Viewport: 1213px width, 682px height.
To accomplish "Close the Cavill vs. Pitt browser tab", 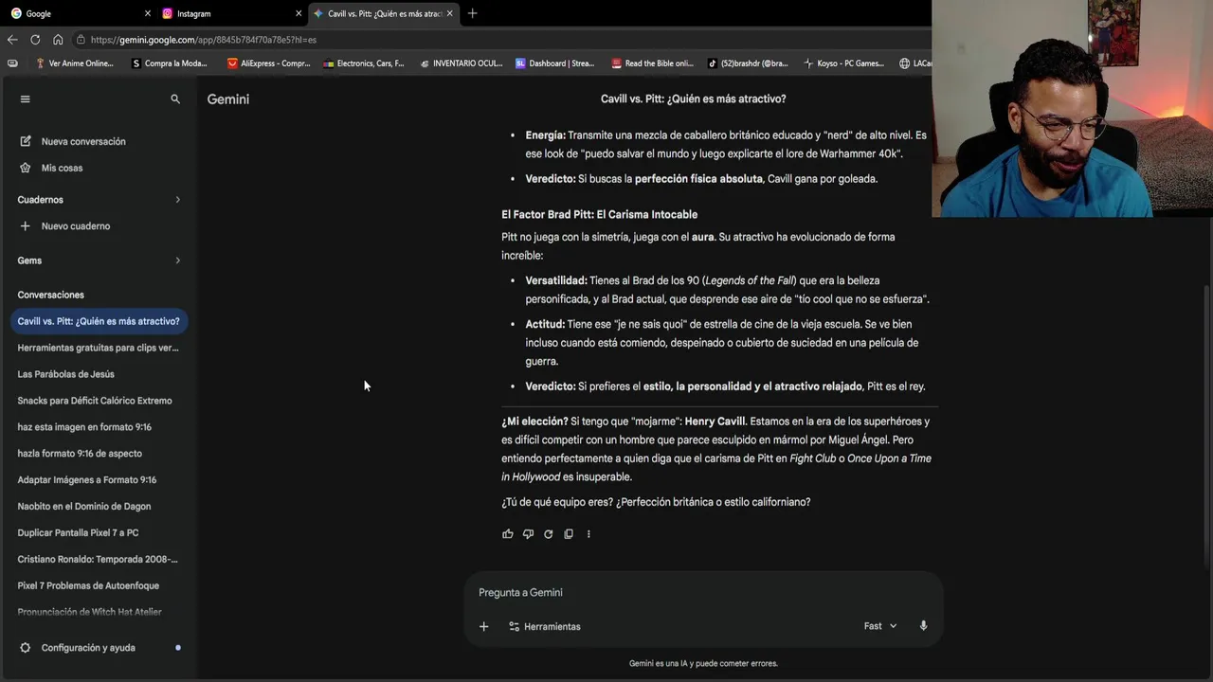I will pyautogui.click(x=450, y=13).
